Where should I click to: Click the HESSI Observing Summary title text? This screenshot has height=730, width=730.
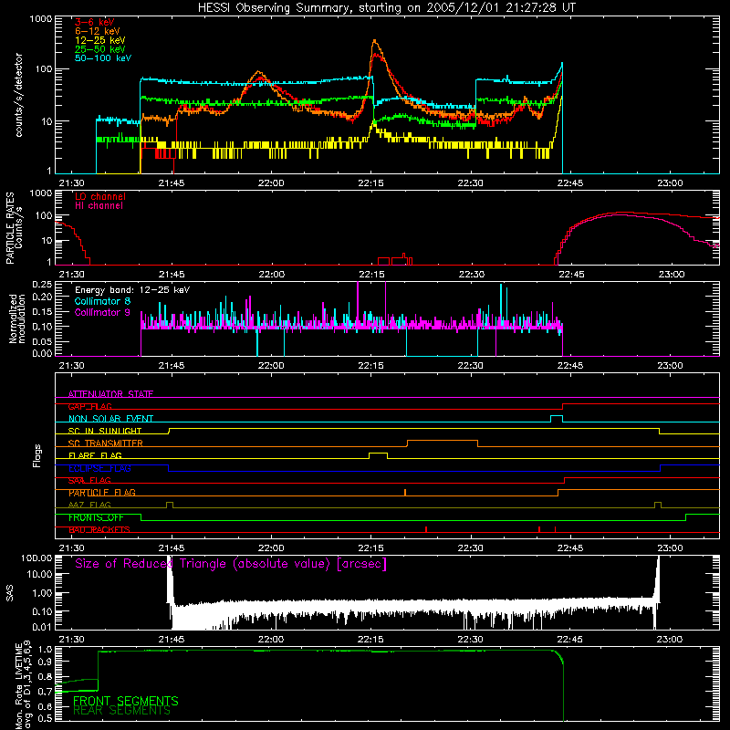pos(387,8)
